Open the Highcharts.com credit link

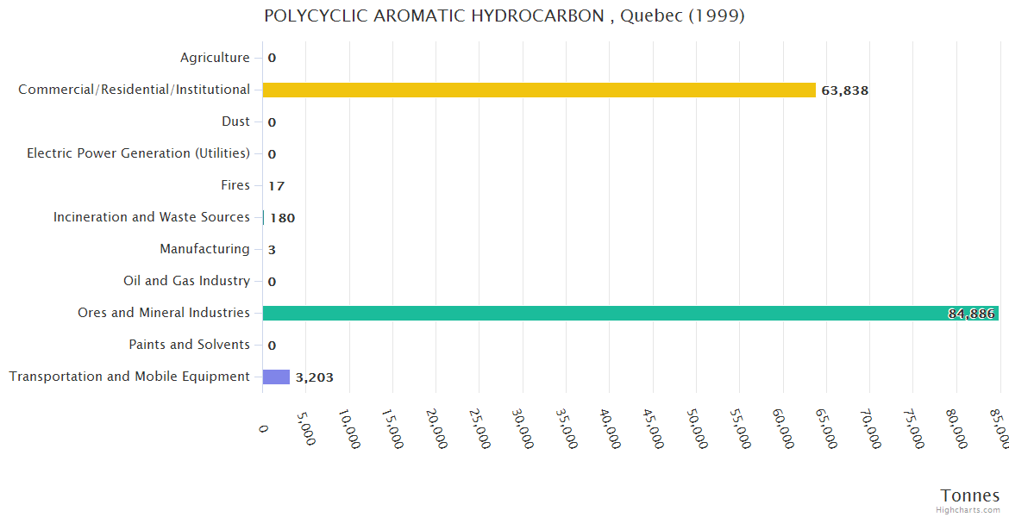pyautogui.click(x=968, y=510)
